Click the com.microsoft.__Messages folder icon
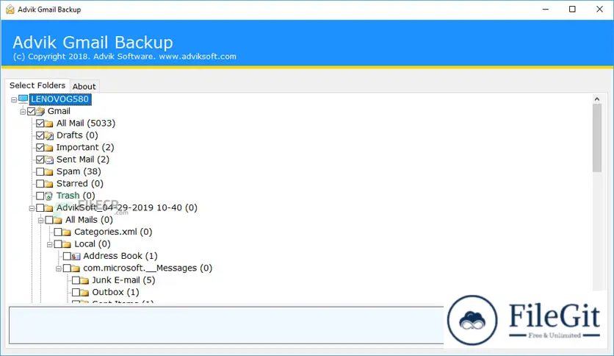This screenshot has height=356, width=614. click(x=76, y=268)
